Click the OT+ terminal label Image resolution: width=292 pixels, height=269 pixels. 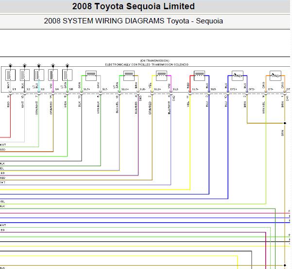(x=271, y=89)
